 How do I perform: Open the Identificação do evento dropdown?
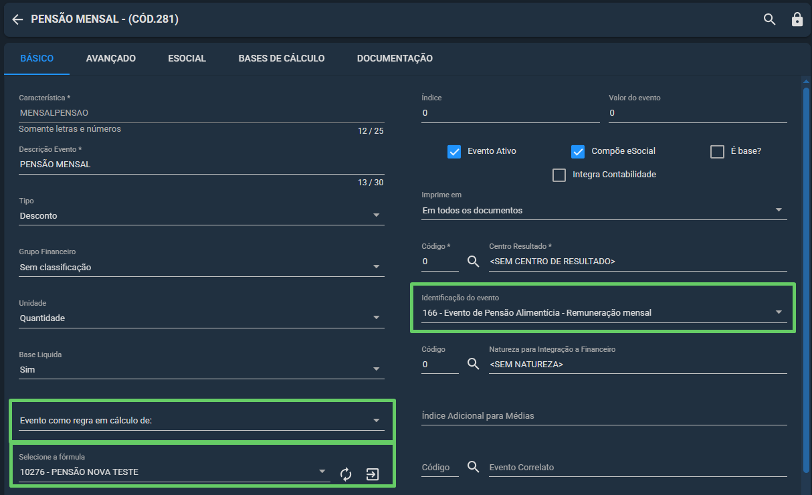tap(604, 312)
